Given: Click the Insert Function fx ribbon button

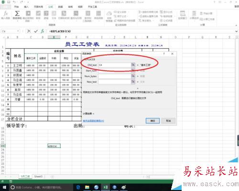Looking at the screenshot, I should pos(6,15).
